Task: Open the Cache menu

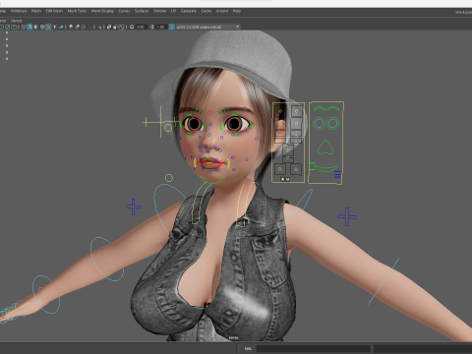Action: (206, 11)
